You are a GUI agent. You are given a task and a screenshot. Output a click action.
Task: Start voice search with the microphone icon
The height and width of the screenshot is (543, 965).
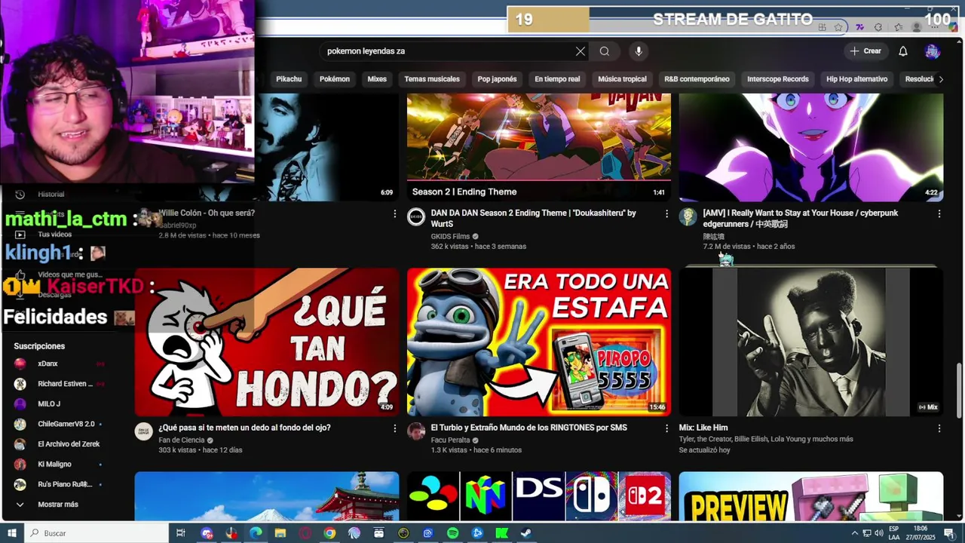tap(639, 51)
